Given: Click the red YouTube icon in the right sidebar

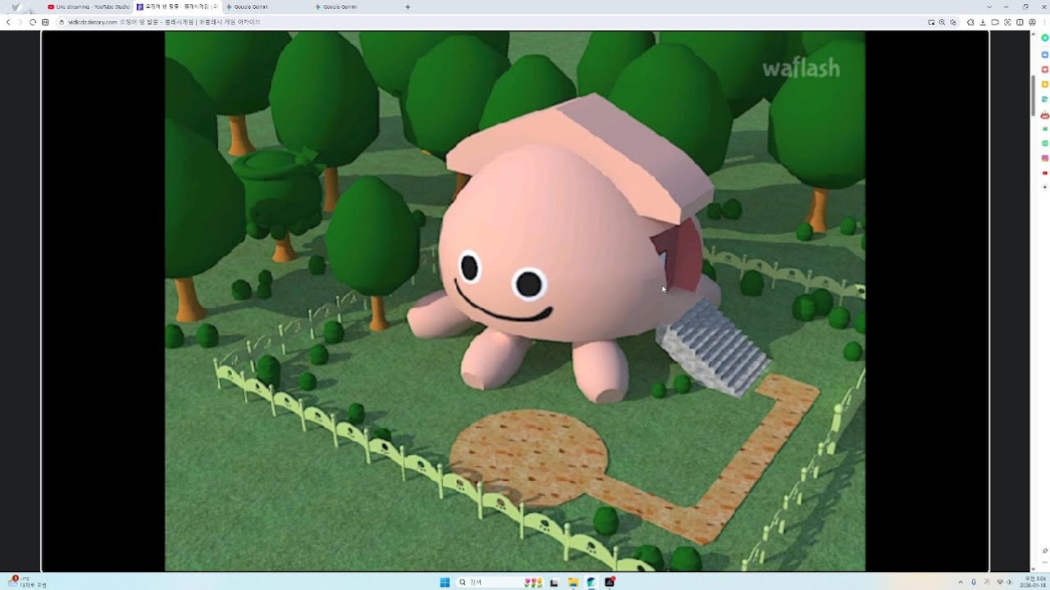Looking at the screenshot, I should click(x=1045, y=173).
